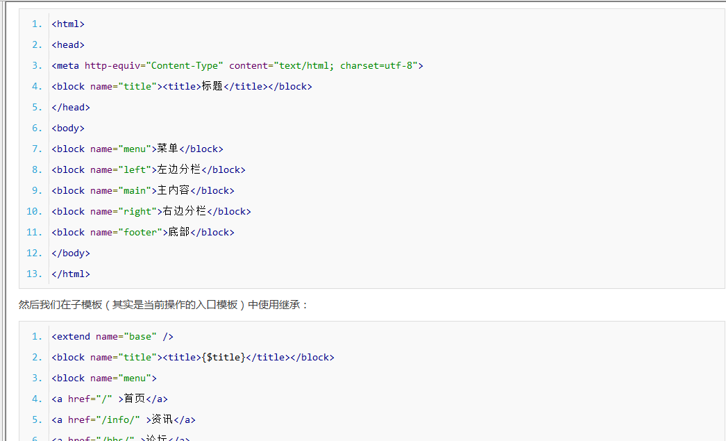Click the title block containing {$title}

192,358
